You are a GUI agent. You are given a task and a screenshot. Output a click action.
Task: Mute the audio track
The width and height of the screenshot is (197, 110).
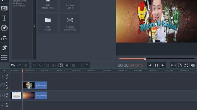pyautogui.click(x=7, y=103)
